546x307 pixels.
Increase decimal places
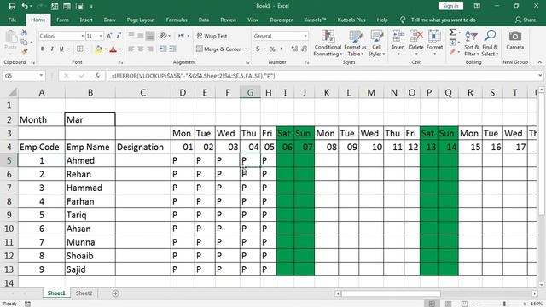294,49
